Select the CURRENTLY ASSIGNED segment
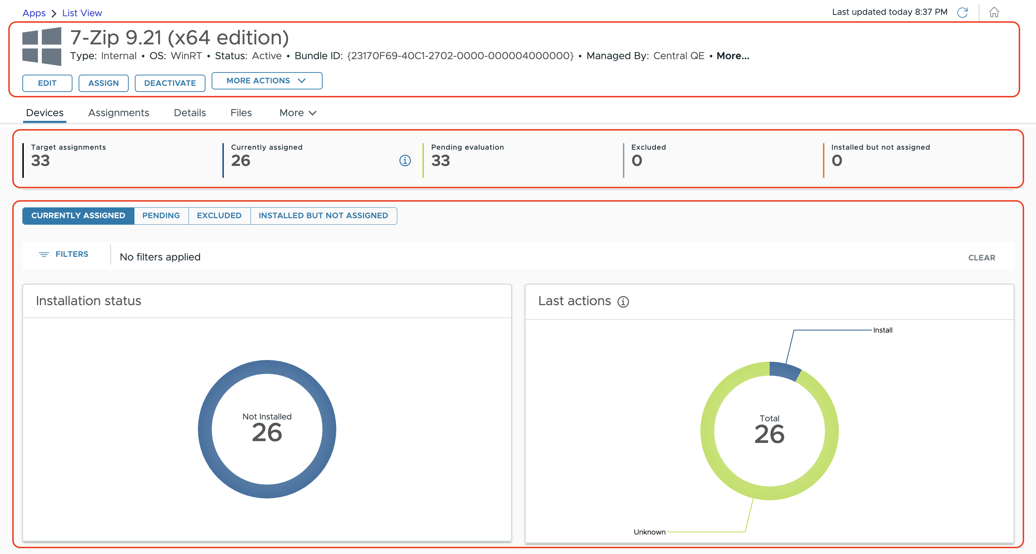 (x=79, y=216)
